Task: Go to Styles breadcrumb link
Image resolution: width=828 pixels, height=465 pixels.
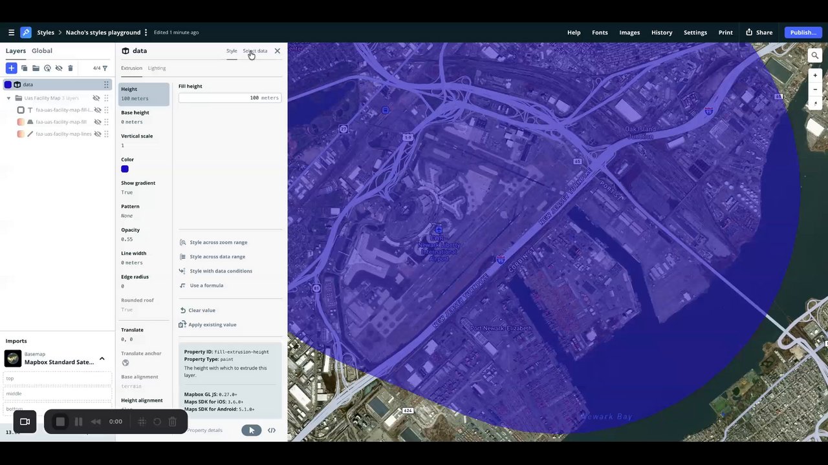Action: tap(45, 32)
